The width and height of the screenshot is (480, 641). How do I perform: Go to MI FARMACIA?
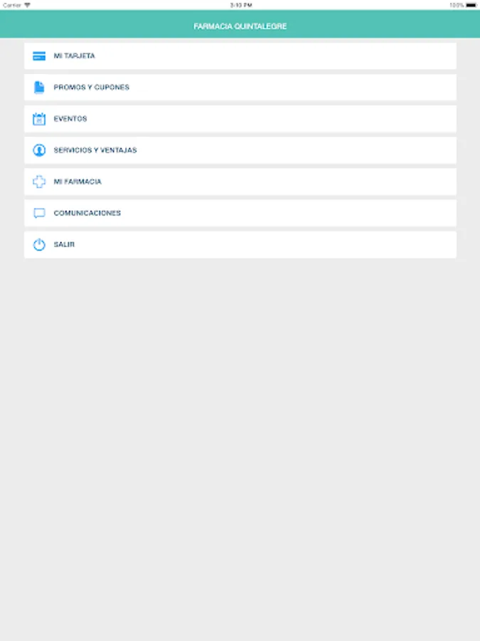click(x=240, y=182)
